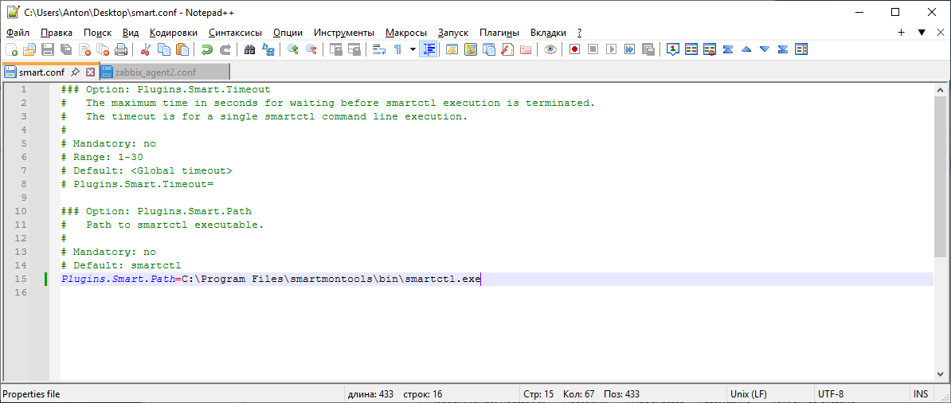Image resolution: width=951 pixels, height=403 pixels.
Task: Click the Close All documents icon
Action: pyautogui.click(x=103, y=49)
